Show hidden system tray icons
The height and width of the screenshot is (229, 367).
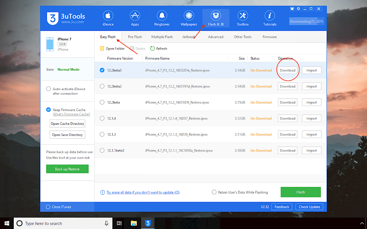tap(362, 223)
